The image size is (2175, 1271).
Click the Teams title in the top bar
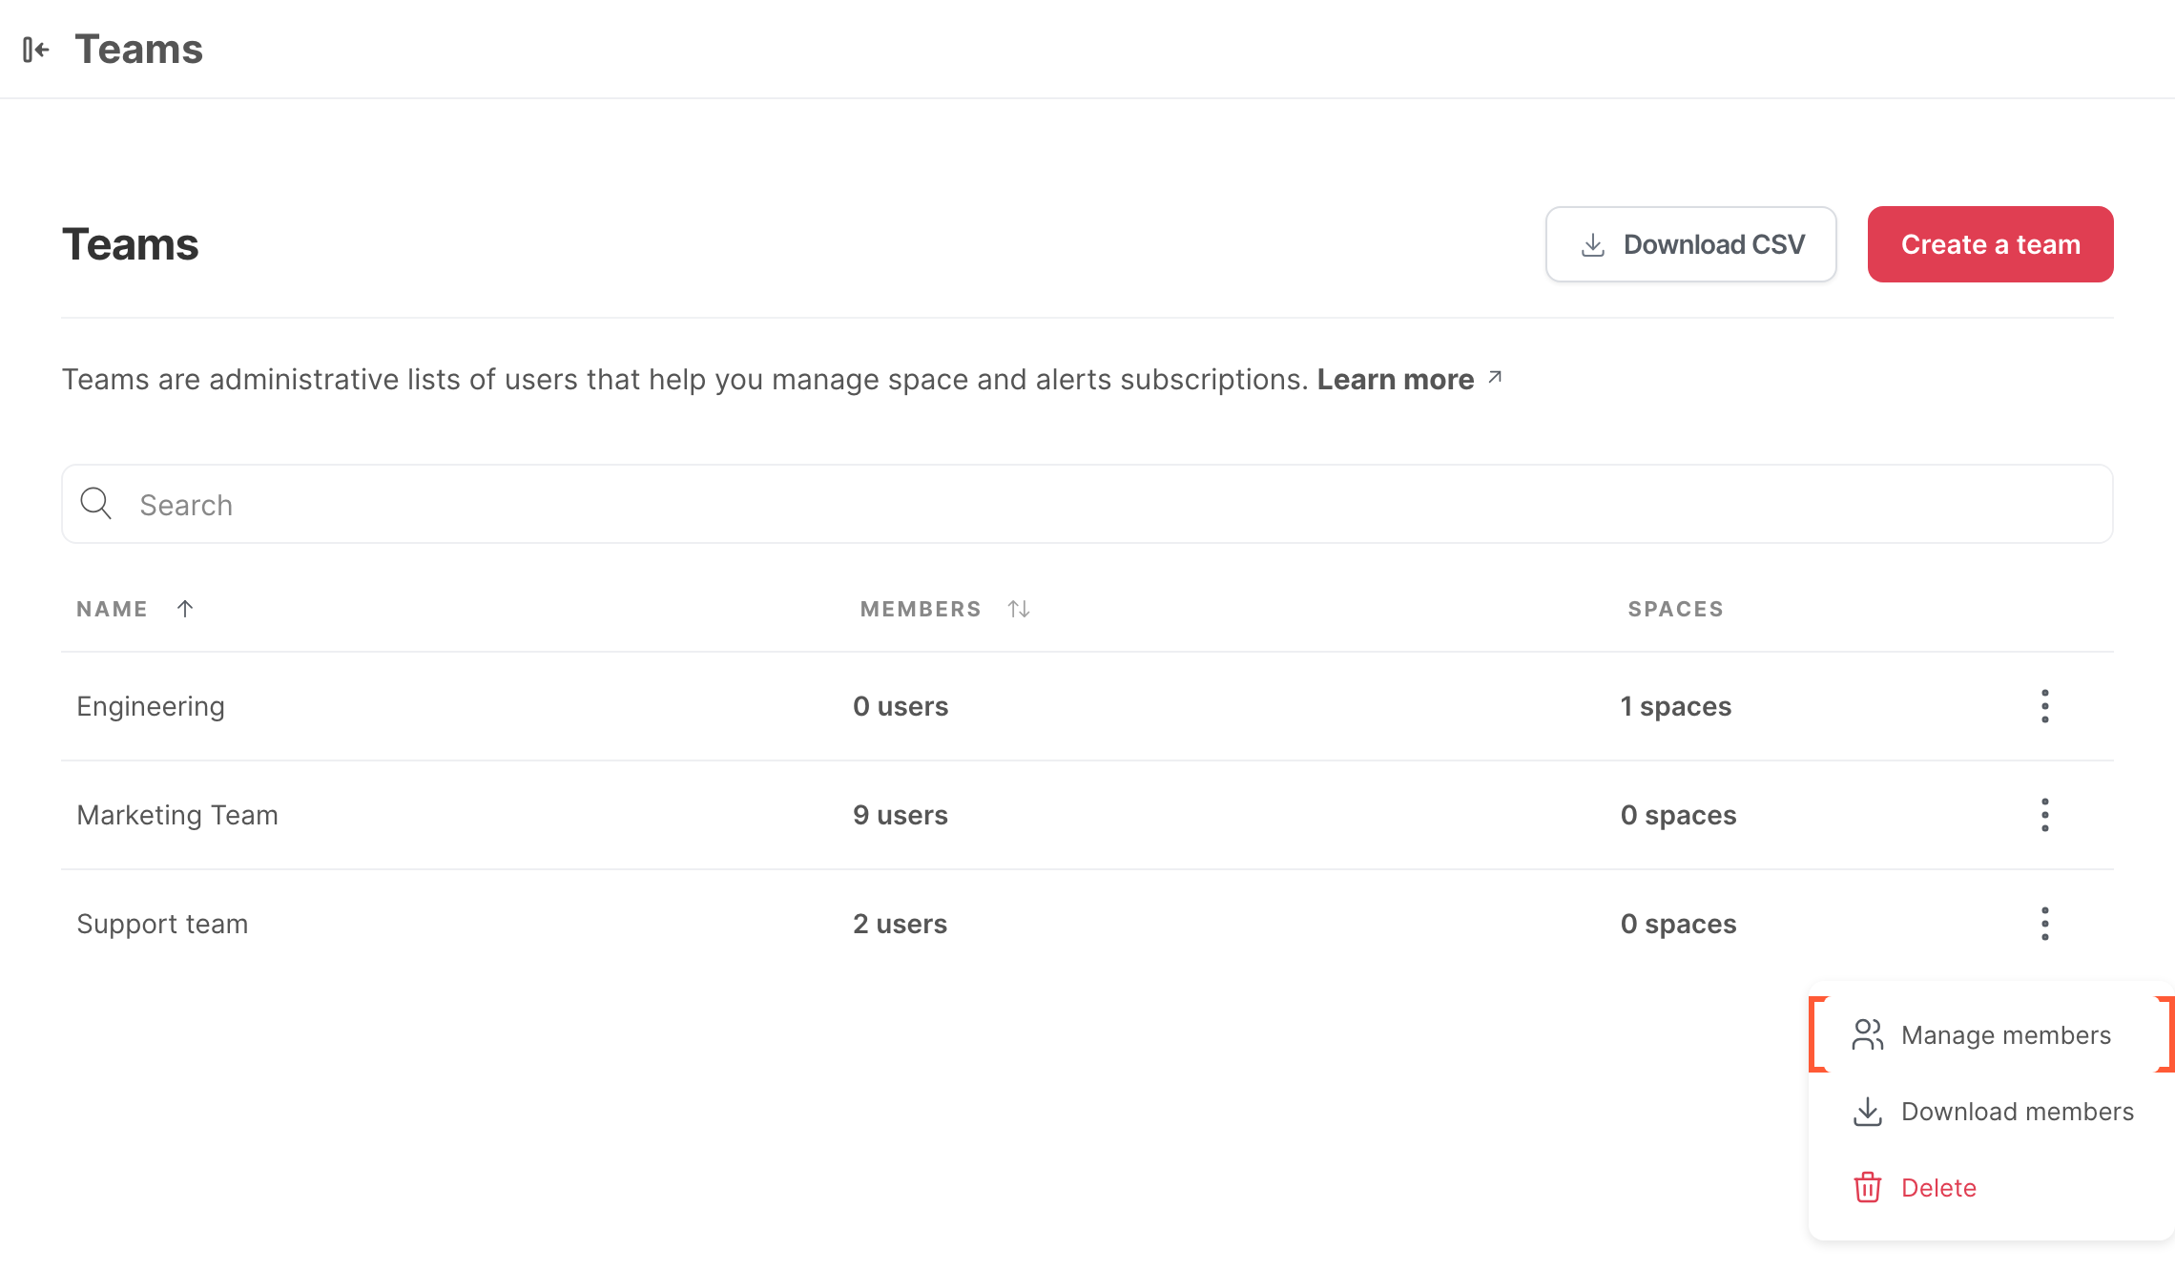point(139,50)
